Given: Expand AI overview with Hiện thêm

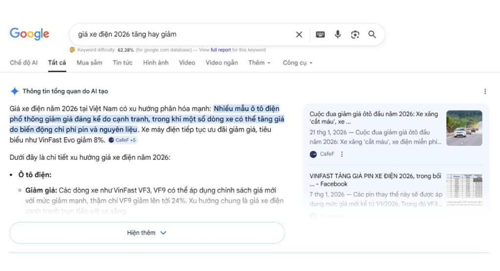Looking at the screenshot, I should click(x=147, y=233).
